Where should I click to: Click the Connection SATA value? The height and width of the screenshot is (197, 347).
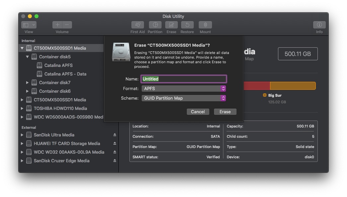pos(215,136)
